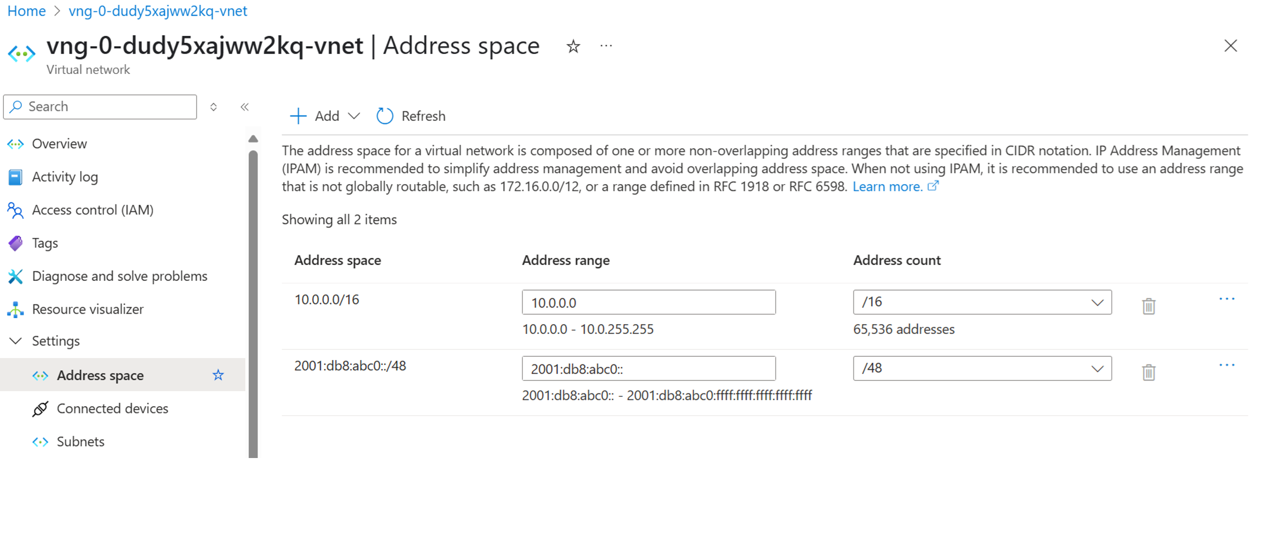Viewport: 1262px width, 534px height.
Task: Open the /48 address count dropdown
Action: (x=982, y=369)
